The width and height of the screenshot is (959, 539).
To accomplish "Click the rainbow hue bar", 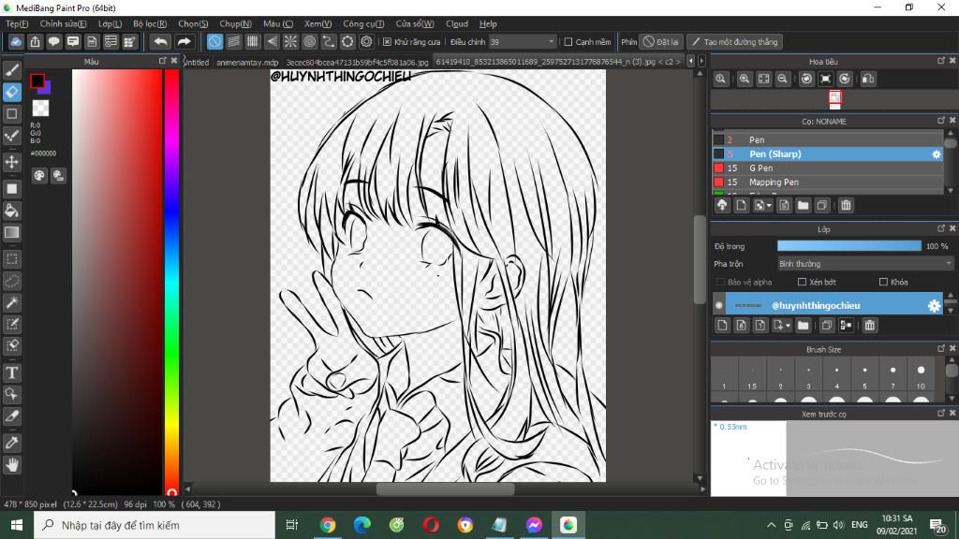I will 172,281.
